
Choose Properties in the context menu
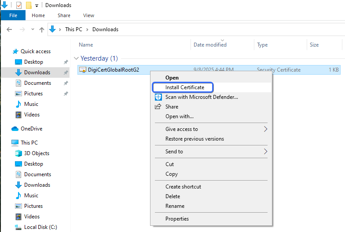tap(177, 219)
